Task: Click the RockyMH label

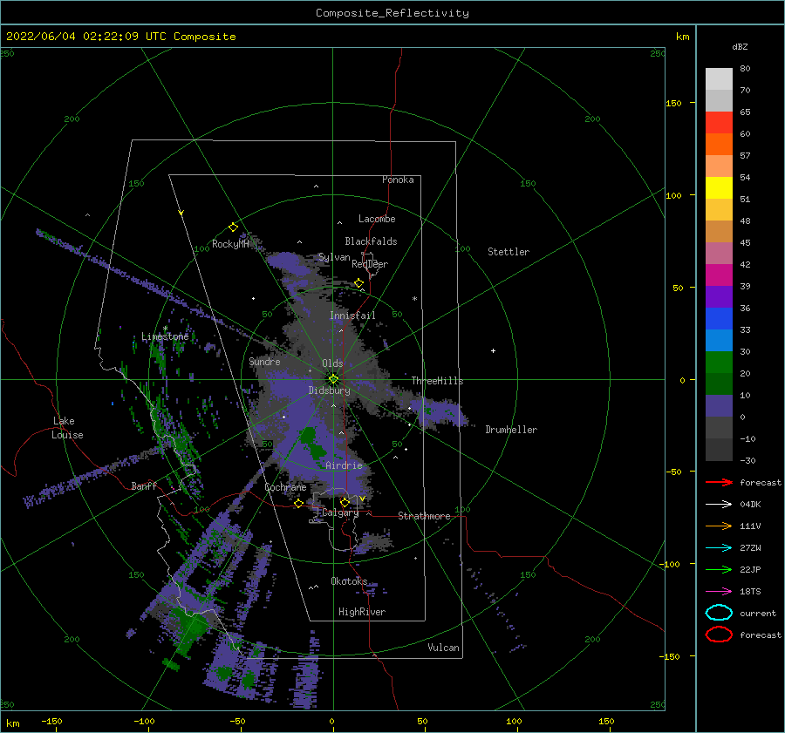Action: click(229, 244)
